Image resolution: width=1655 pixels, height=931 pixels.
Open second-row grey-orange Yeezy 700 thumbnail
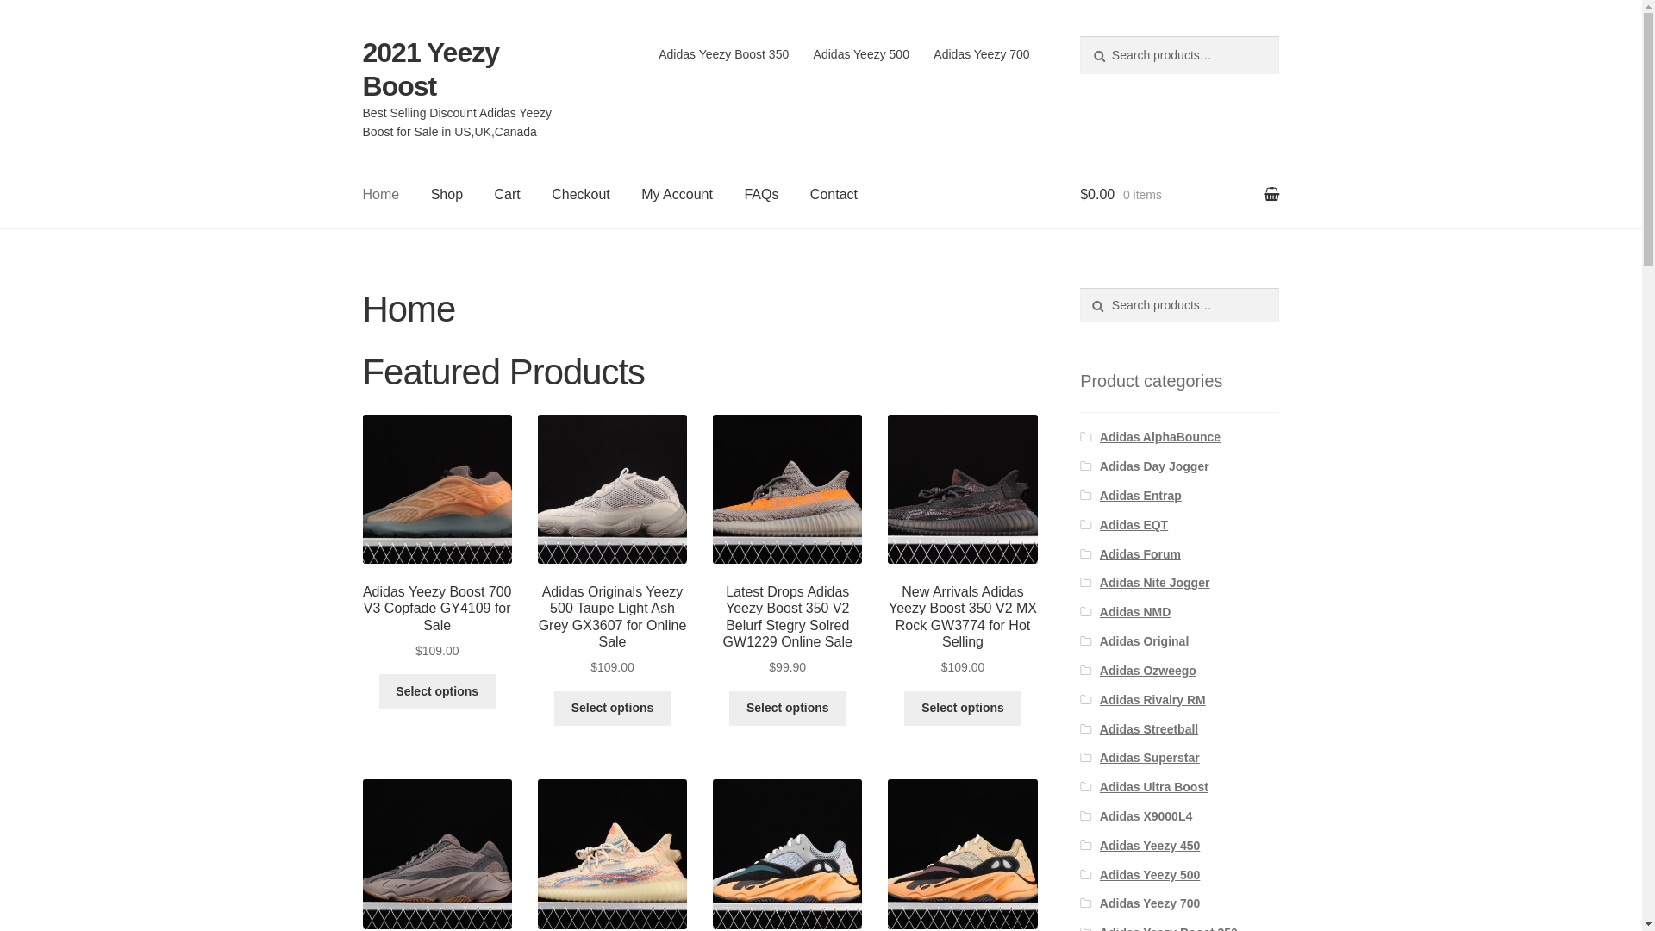787,853
